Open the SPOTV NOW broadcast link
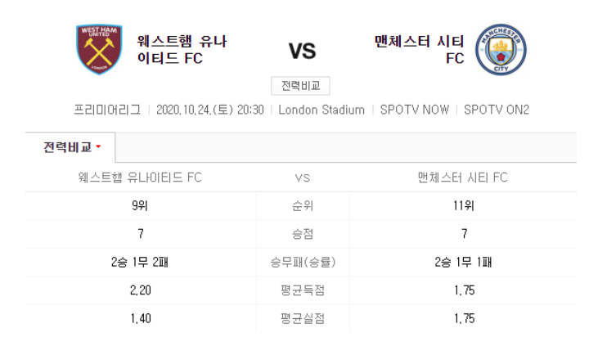The height and width of the screenshot is (364, 589). pos(414,110)
